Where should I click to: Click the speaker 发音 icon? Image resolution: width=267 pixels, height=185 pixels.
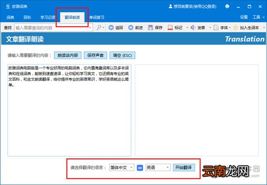point(193,28)
